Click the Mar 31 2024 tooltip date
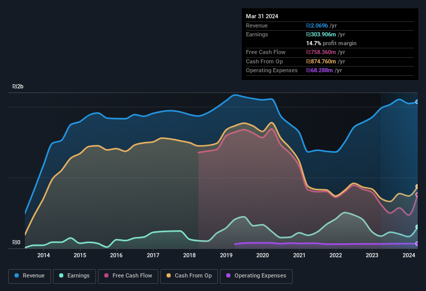The width and height of the screenshot is (426, 291). 262,16
